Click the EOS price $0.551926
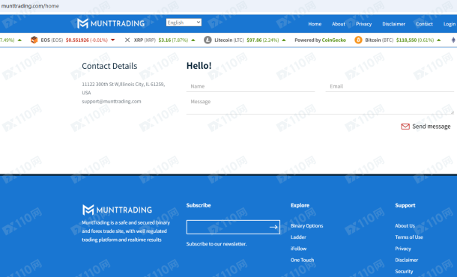 pyautogui.click(x=77, y=40)
